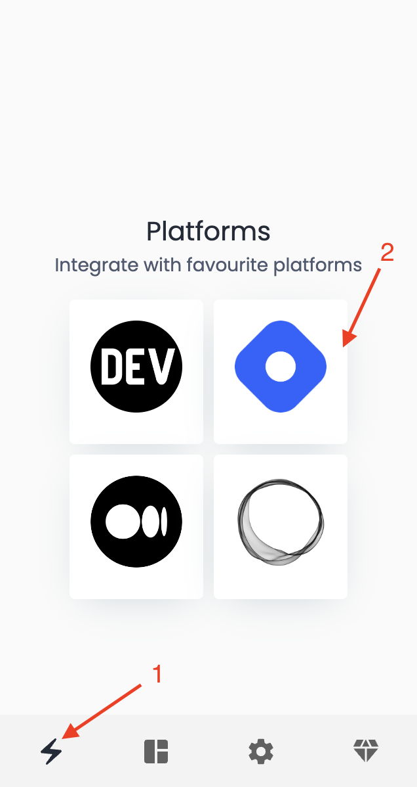417x787 pixels.
Task: Open the diamond premium tab
Action: click(x=365, y=752)
